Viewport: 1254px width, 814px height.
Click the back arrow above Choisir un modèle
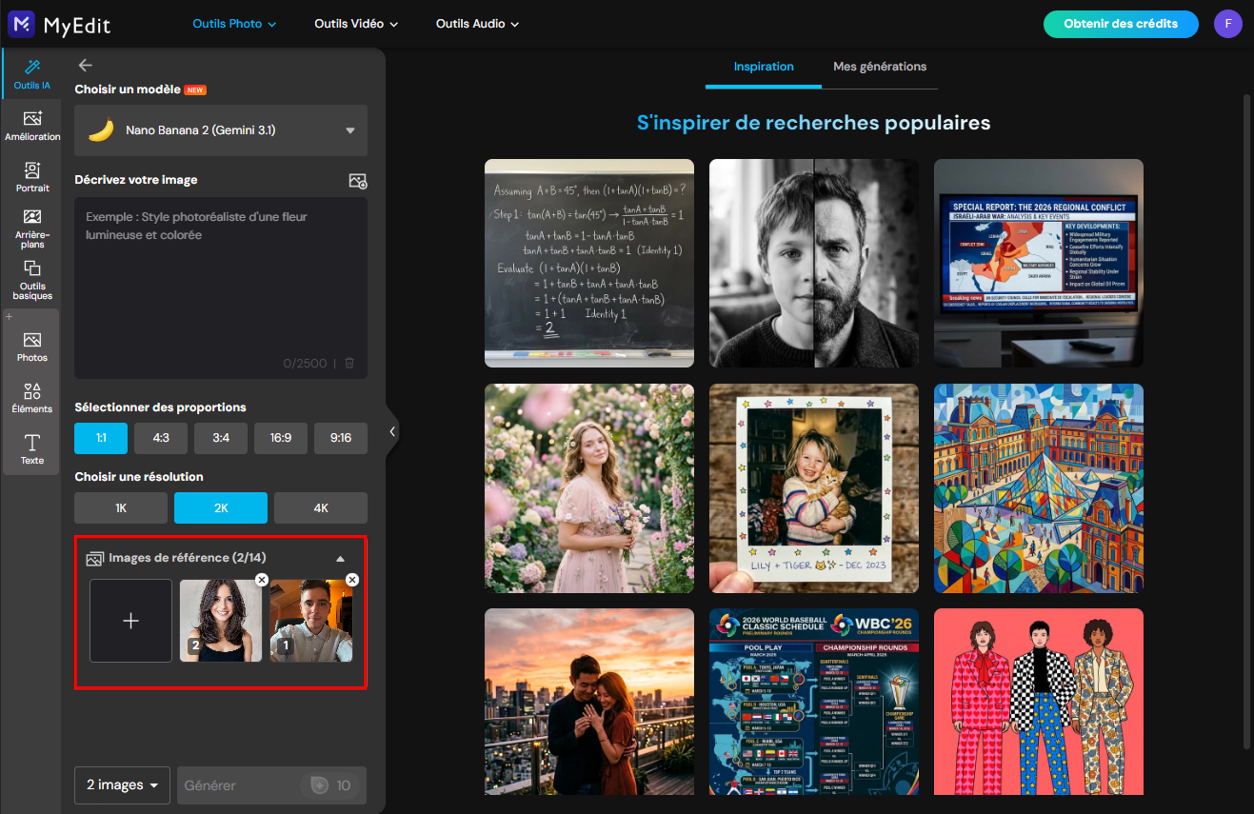(x=86, y=65)
